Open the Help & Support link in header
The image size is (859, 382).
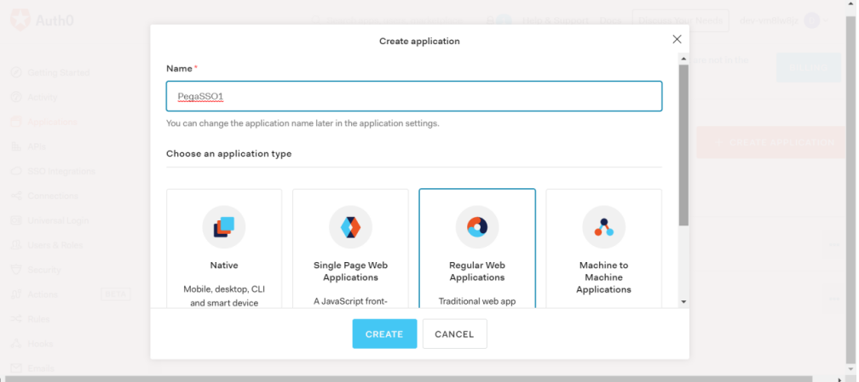tap(556, 20)
